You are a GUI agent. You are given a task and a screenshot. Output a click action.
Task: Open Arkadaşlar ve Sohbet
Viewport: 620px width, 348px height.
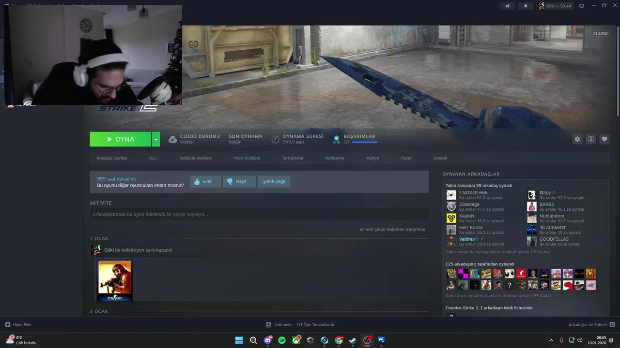click(x=591, y=325)
